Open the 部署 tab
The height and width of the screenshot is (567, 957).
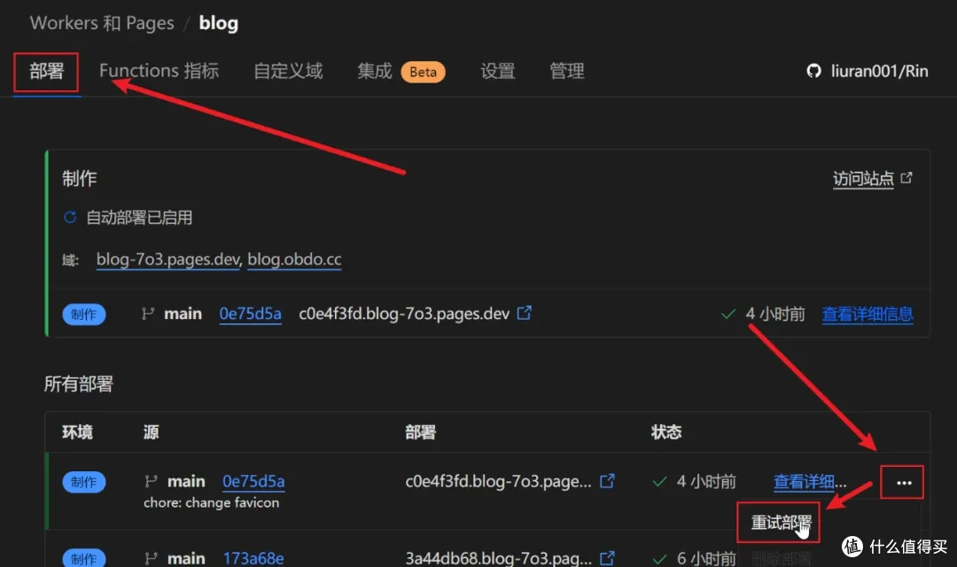pos(46,72)
